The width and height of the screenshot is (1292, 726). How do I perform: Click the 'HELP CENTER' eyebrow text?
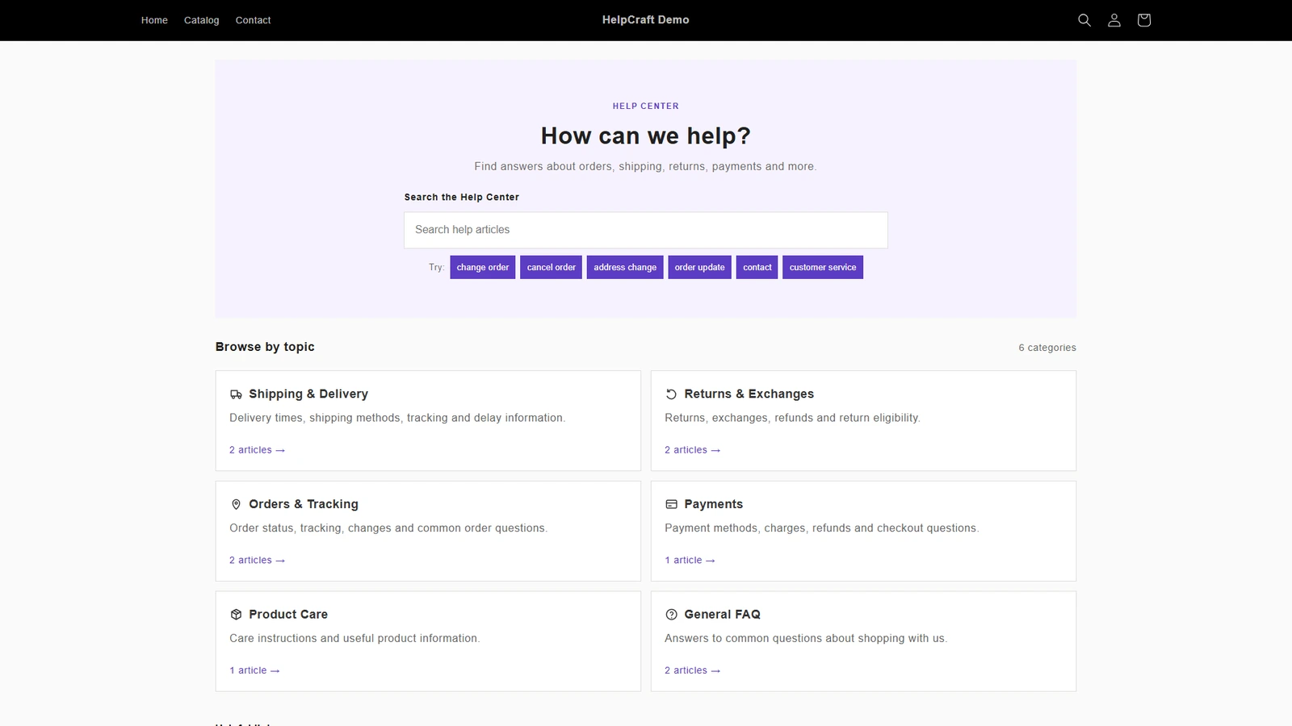(x=645, y=106)
